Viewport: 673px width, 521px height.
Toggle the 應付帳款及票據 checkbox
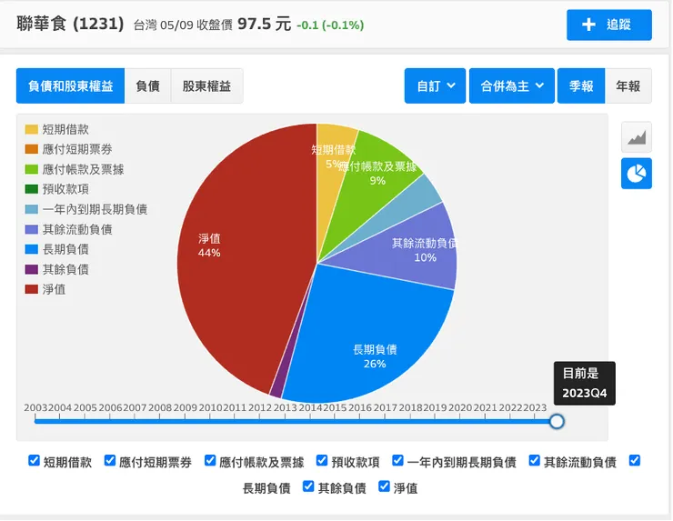pos(210,460)
